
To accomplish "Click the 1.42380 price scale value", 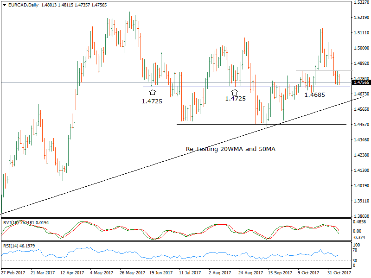I will point(361,155).
